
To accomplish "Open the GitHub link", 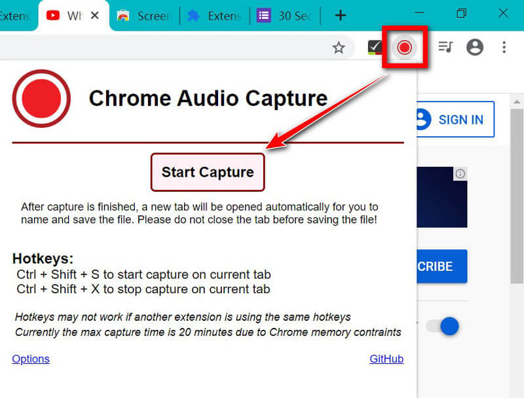I will tap(386, 359).
